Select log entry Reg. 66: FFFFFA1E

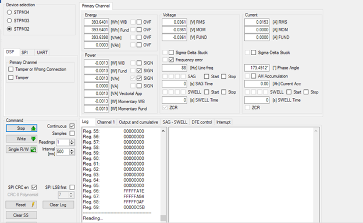point(113,191)
